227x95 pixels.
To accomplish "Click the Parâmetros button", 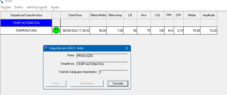I will pyautogui.click(x=87, y=83).
